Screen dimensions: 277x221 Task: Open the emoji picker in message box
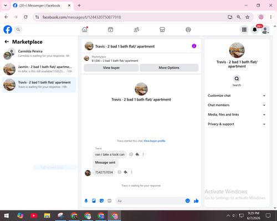point(188,201)
